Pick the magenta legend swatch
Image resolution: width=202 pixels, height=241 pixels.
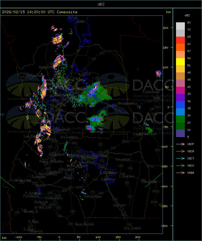click(x=180, y=90)
